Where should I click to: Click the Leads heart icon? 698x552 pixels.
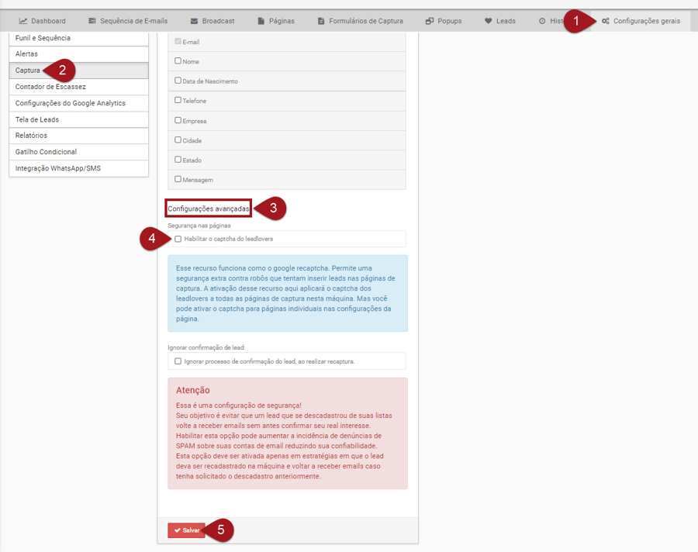488,21
